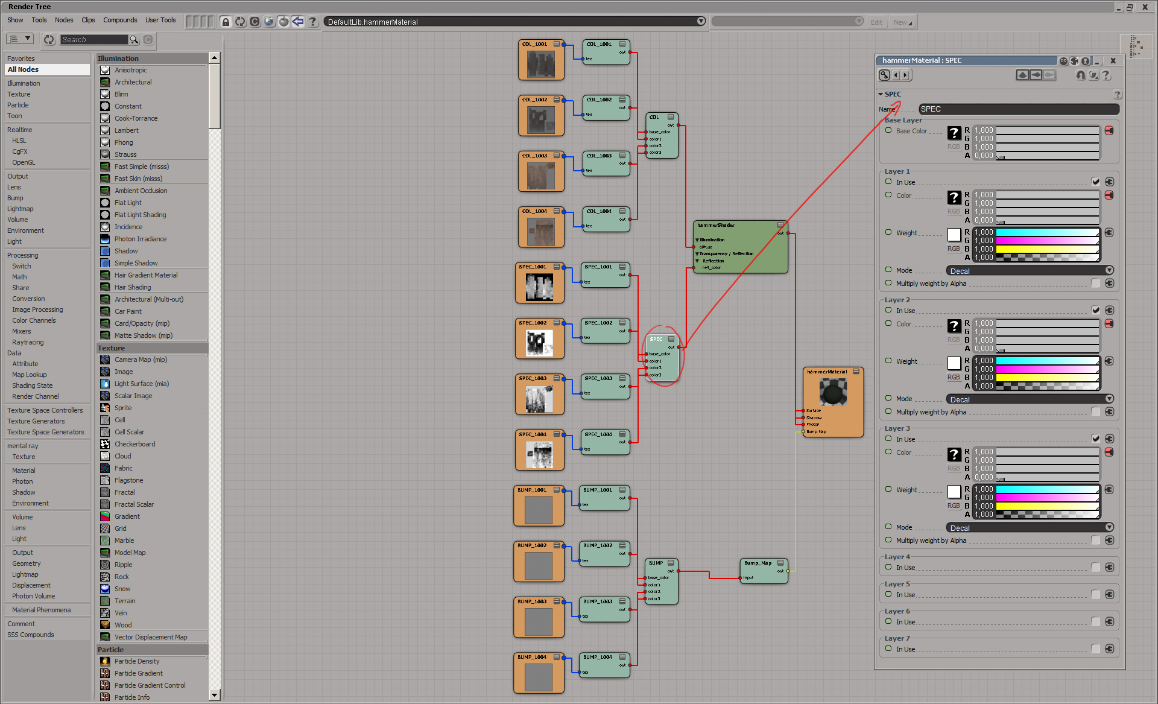Click the Search input field

coord(94,40)
